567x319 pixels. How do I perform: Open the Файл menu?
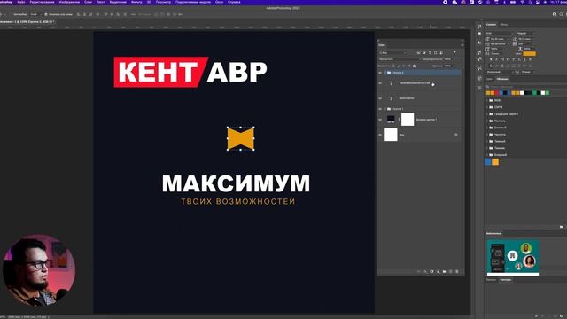(x=21, y=2)
